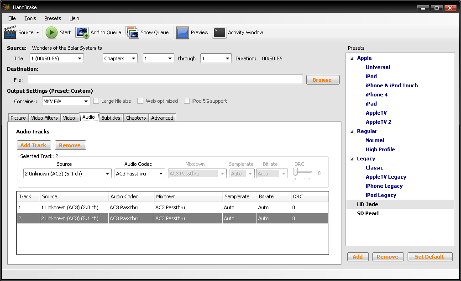Image resolution: width=461 pixels, height=281 pixels.
Task: Open the Title dropdown
Action: click(57, 58)
